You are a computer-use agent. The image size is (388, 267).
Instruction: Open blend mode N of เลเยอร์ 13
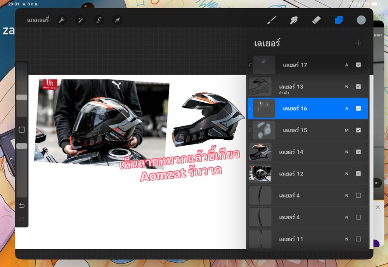tap(346, 86)
